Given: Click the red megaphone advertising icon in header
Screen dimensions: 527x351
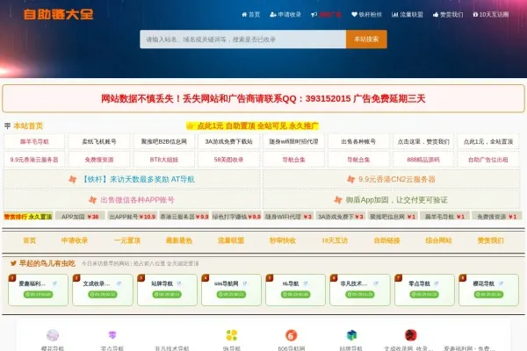Looking at the screenshot, I should [314, 14].
